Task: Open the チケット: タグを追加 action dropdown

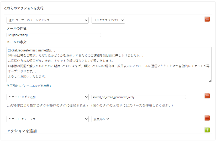Action: coord(47,97)
